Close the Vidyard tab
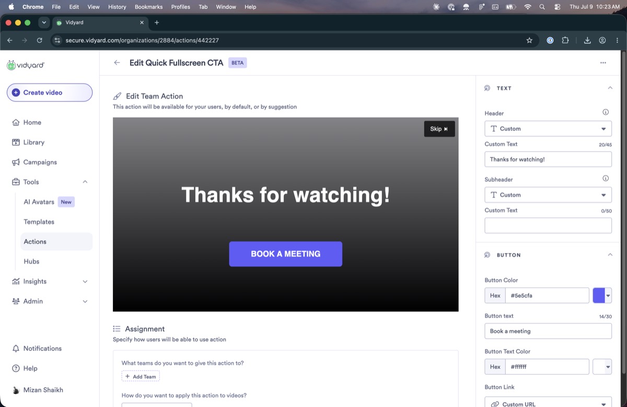The image size is (627, 407). point(142,22)
